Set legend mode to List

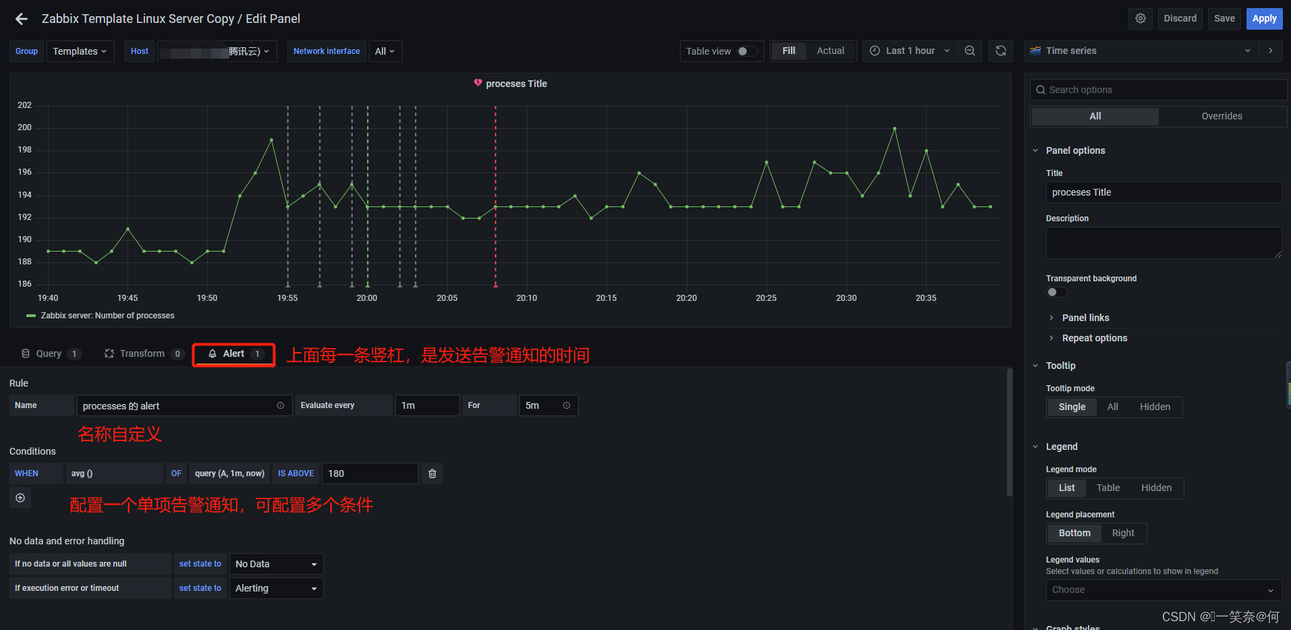click(x=1066, y=488)
